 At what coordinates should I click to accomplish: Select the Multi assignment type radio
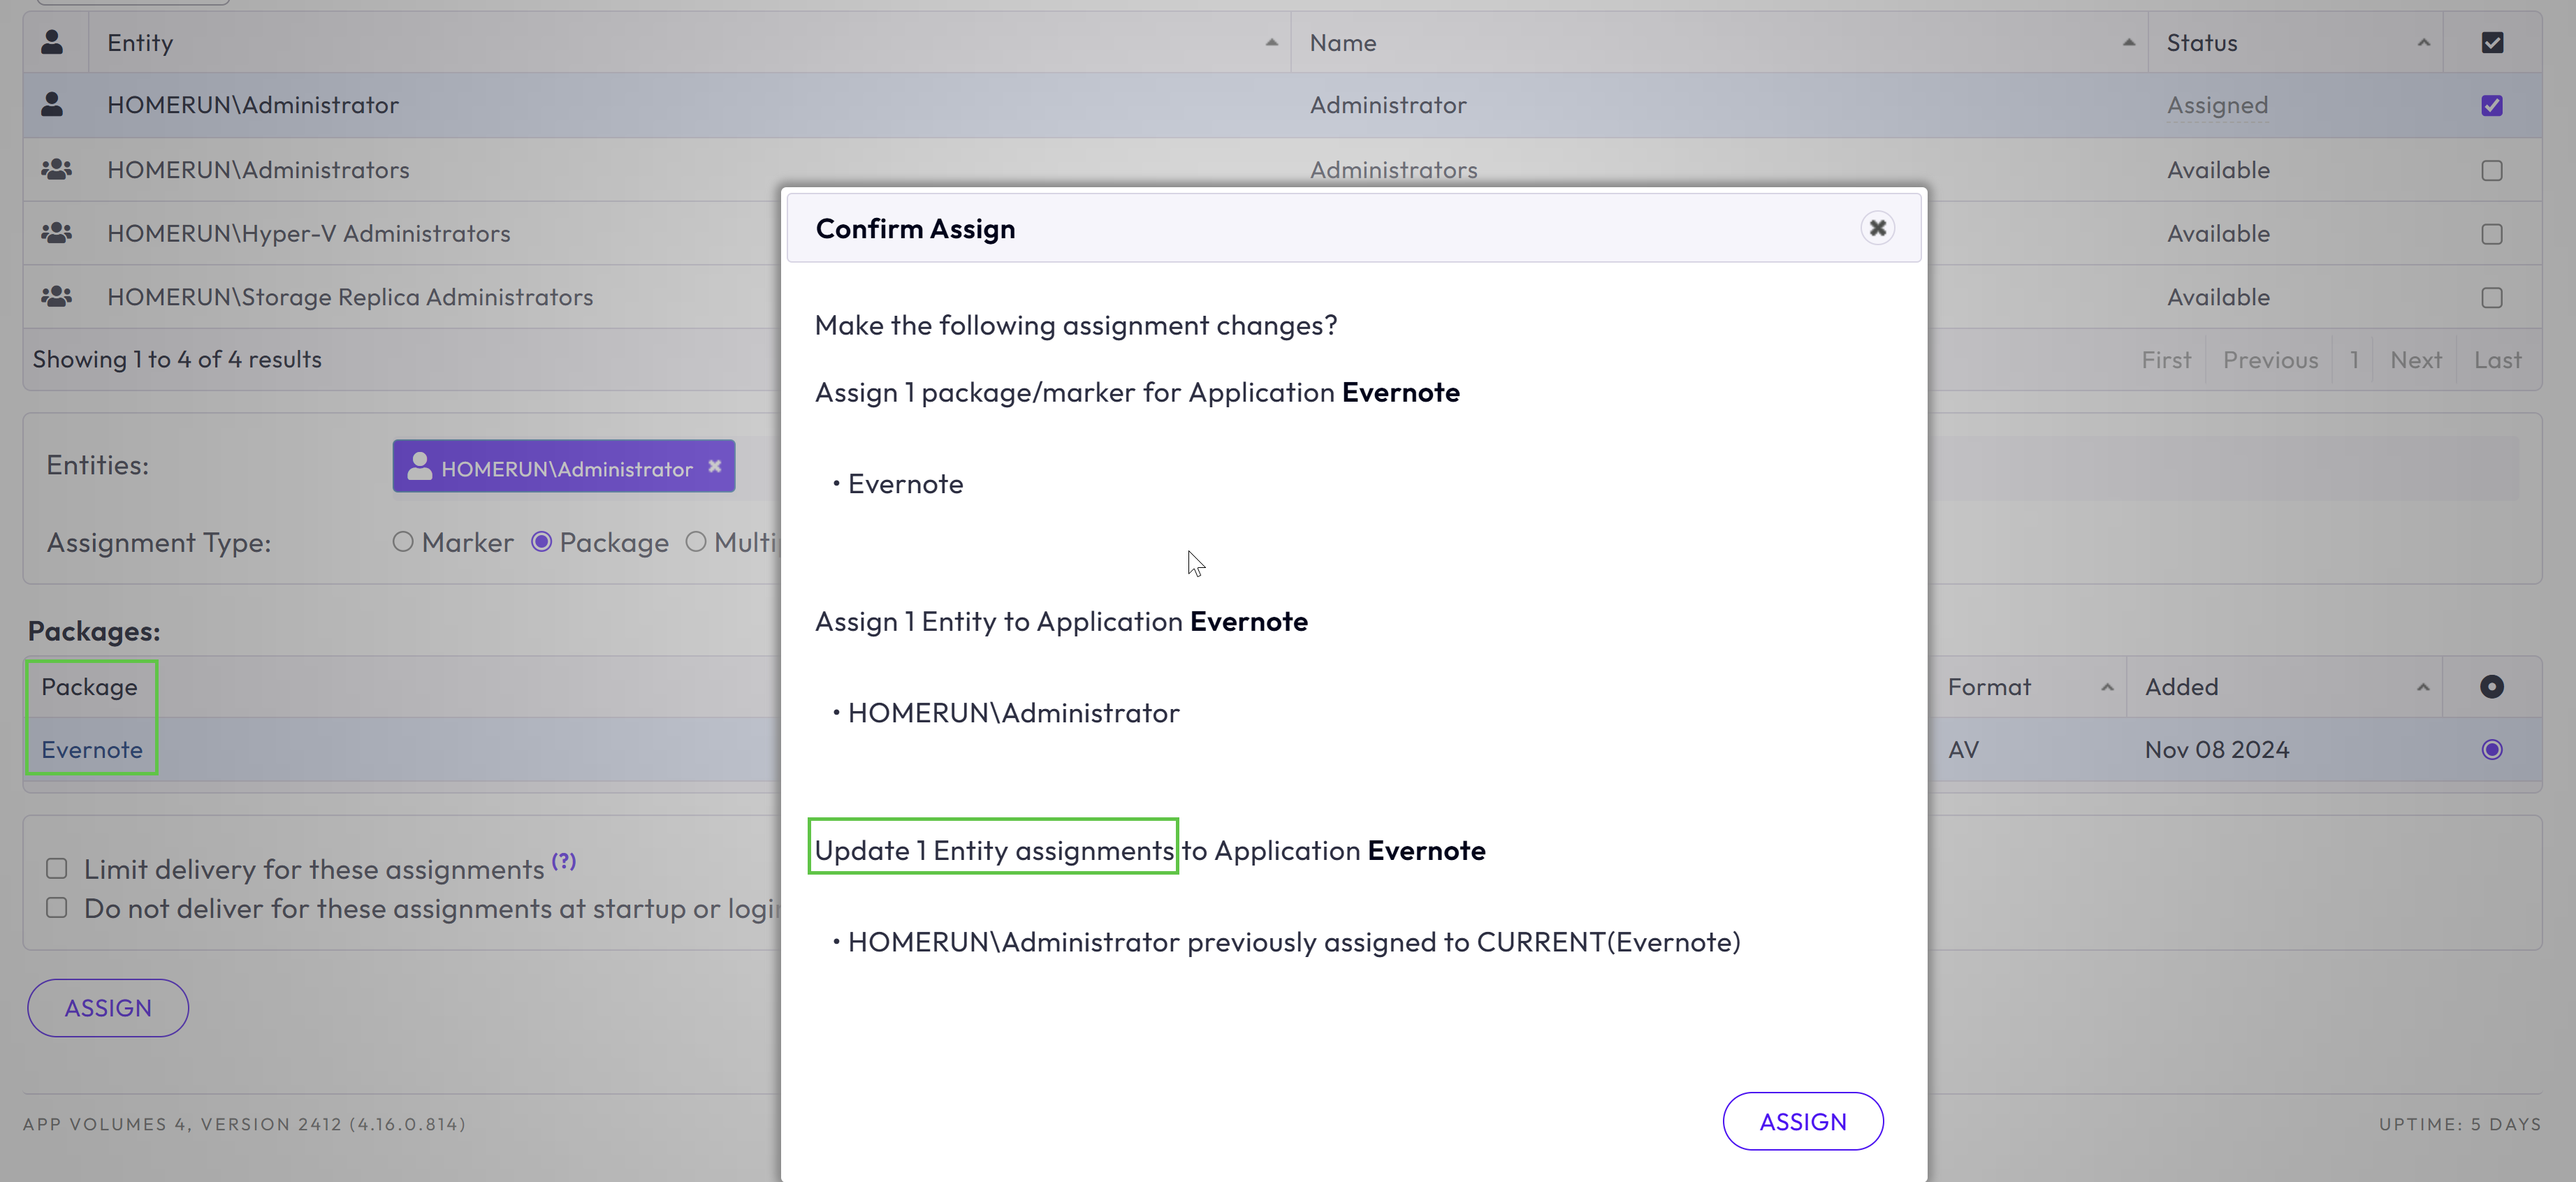point(695,541)
